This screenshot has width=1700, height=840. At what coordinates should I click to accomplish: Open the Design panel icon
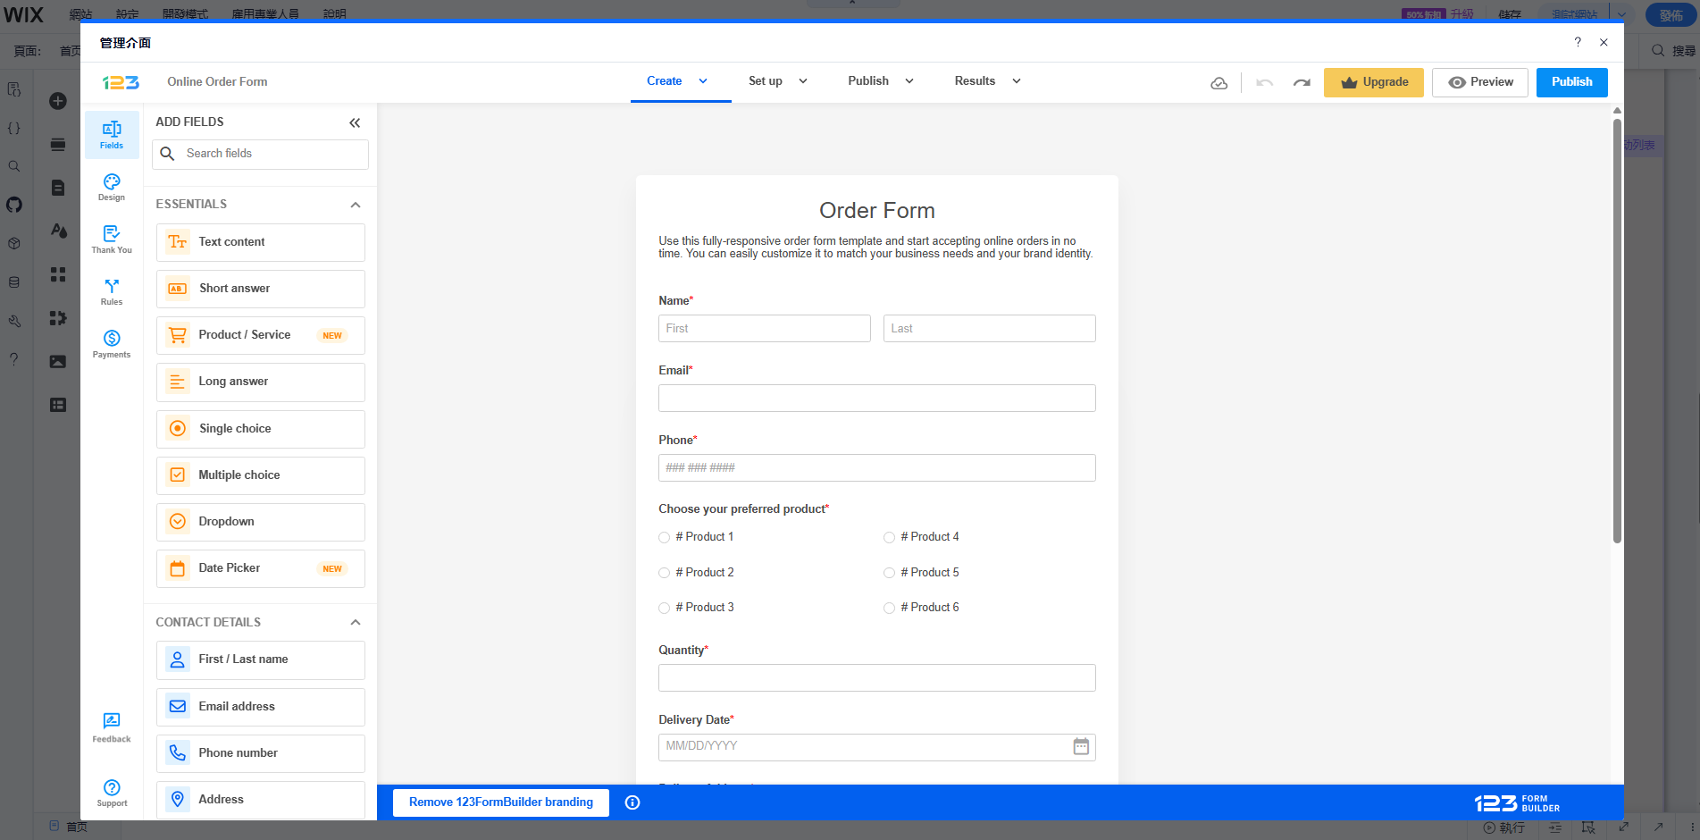pos(112,187)
